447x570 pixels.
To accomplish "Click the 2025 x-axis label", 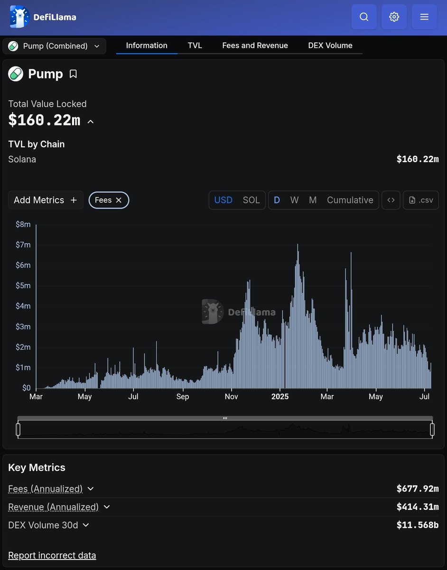I will point(280,396).
